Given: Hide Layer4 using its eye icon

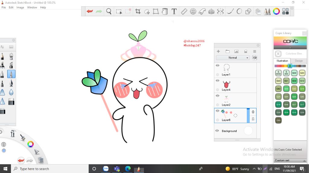Looking at the screenshot, I should coord(217,81).
